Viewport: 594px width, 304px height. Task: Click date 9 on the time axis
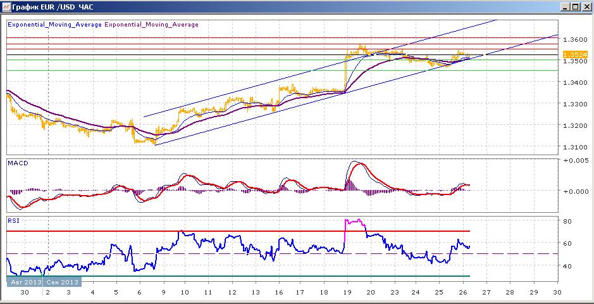point(163,293)
